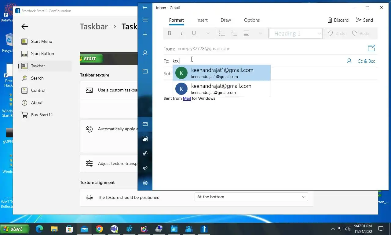Viewport: 391px width, 235px height.
Task: Select the Format tab
Action: click(177, 20)
